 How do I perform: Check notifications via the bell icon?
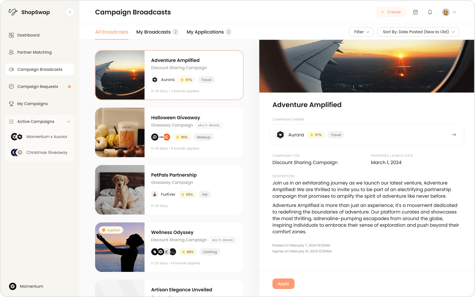(x=430, y=12)
